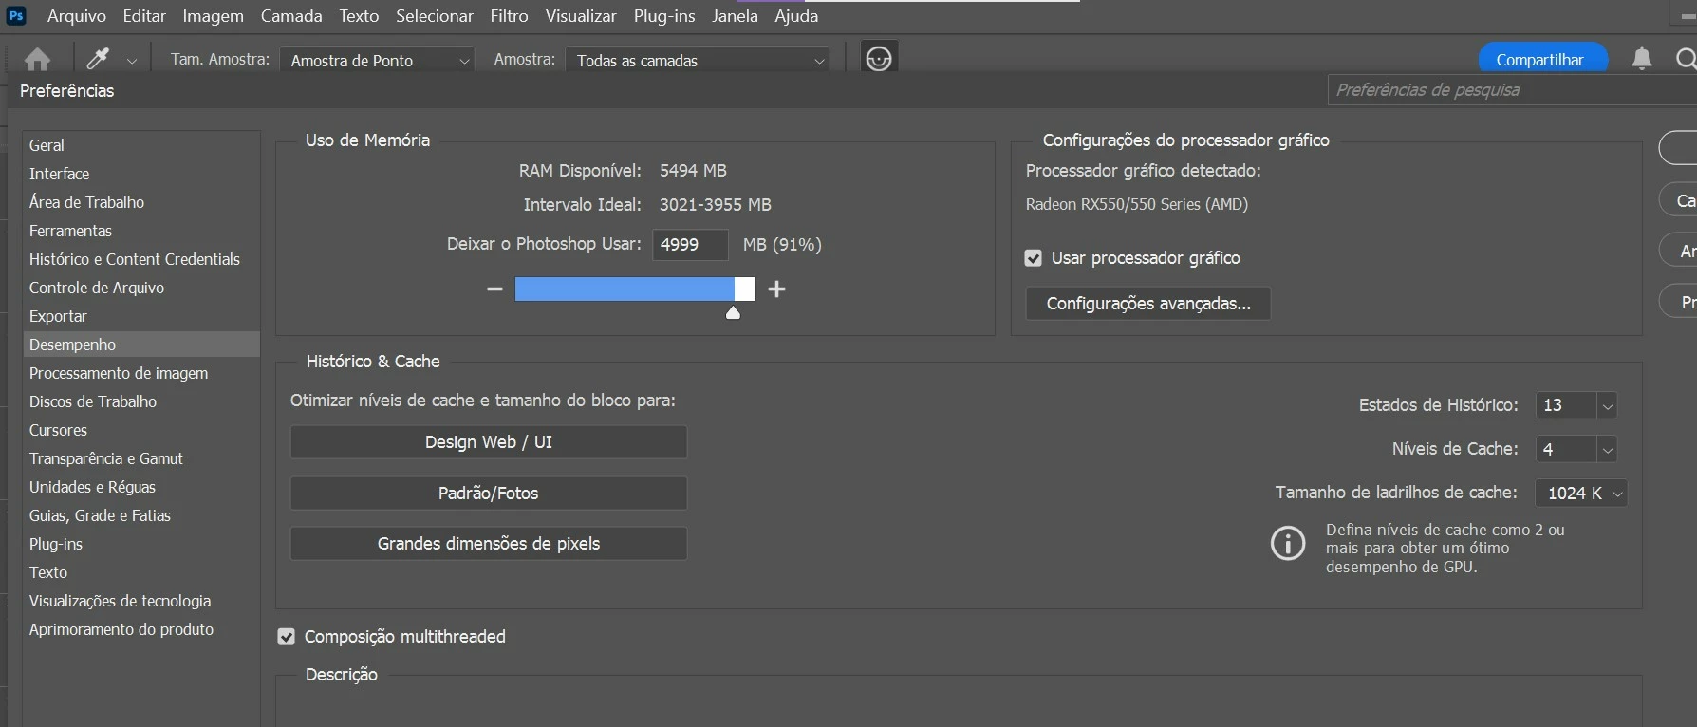Select Unidades e Réguas category
Viewport: 1697px width, 727px height.
[141, 487]
